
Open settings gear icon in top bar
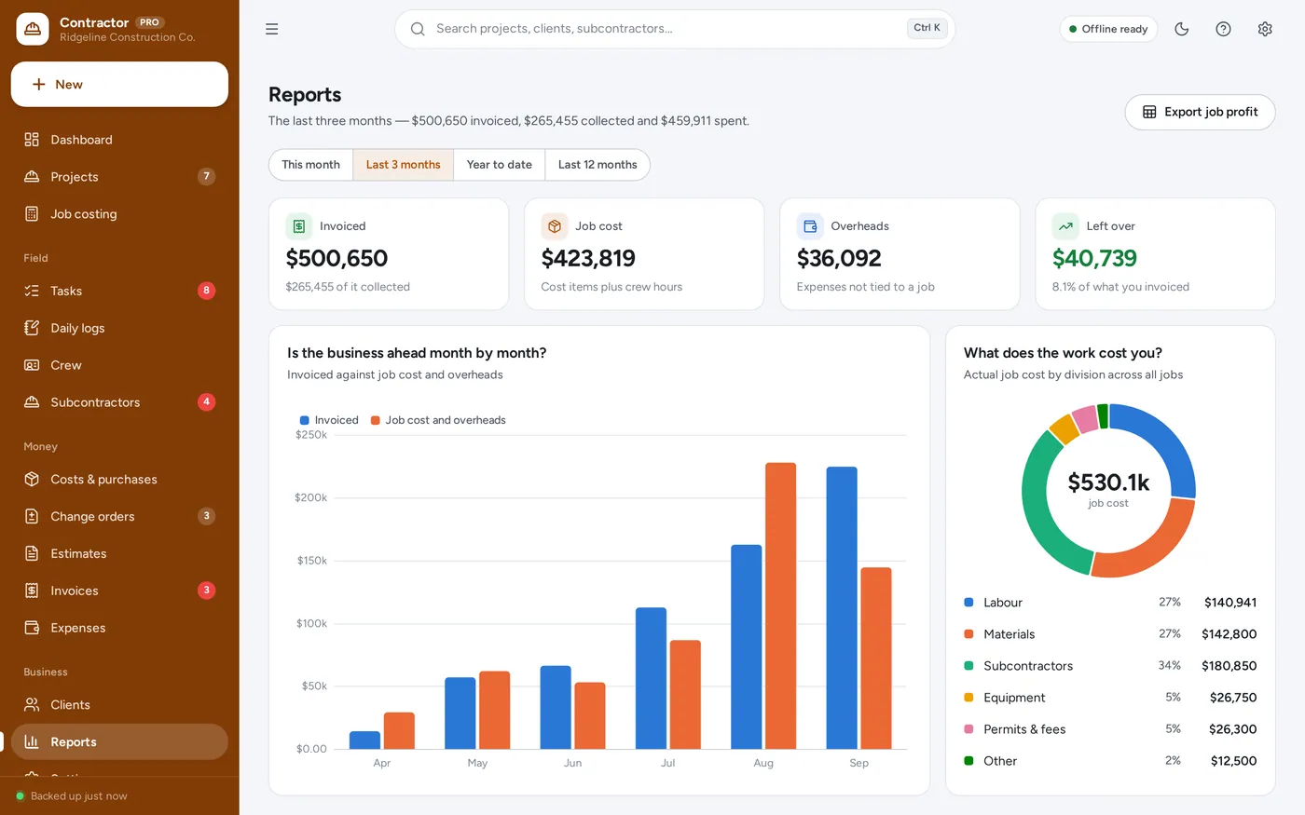coord(1265,29)
